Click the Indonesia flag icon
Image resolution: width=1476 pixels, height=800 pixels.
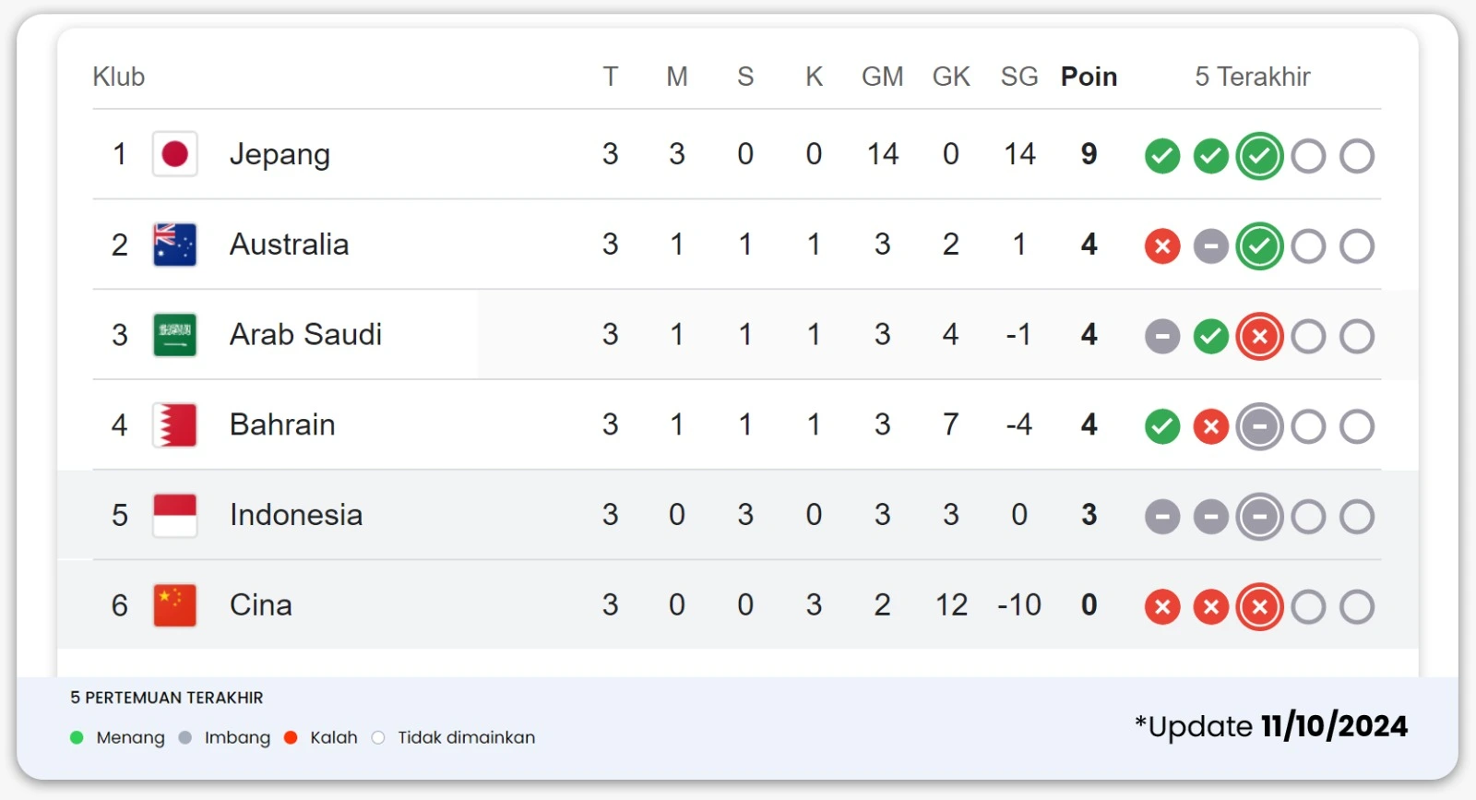click(174, 515)
